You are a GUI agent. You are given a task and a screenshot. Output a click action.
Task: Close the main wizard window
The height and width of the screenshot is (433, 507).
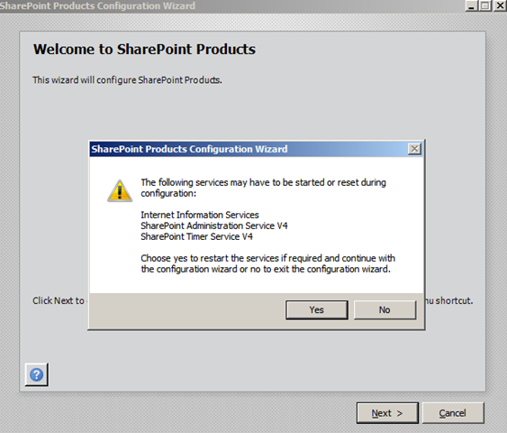tap(500, 5)
